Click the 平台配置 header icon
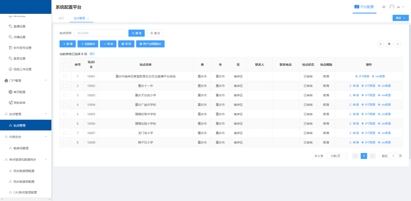 (357, 7)
